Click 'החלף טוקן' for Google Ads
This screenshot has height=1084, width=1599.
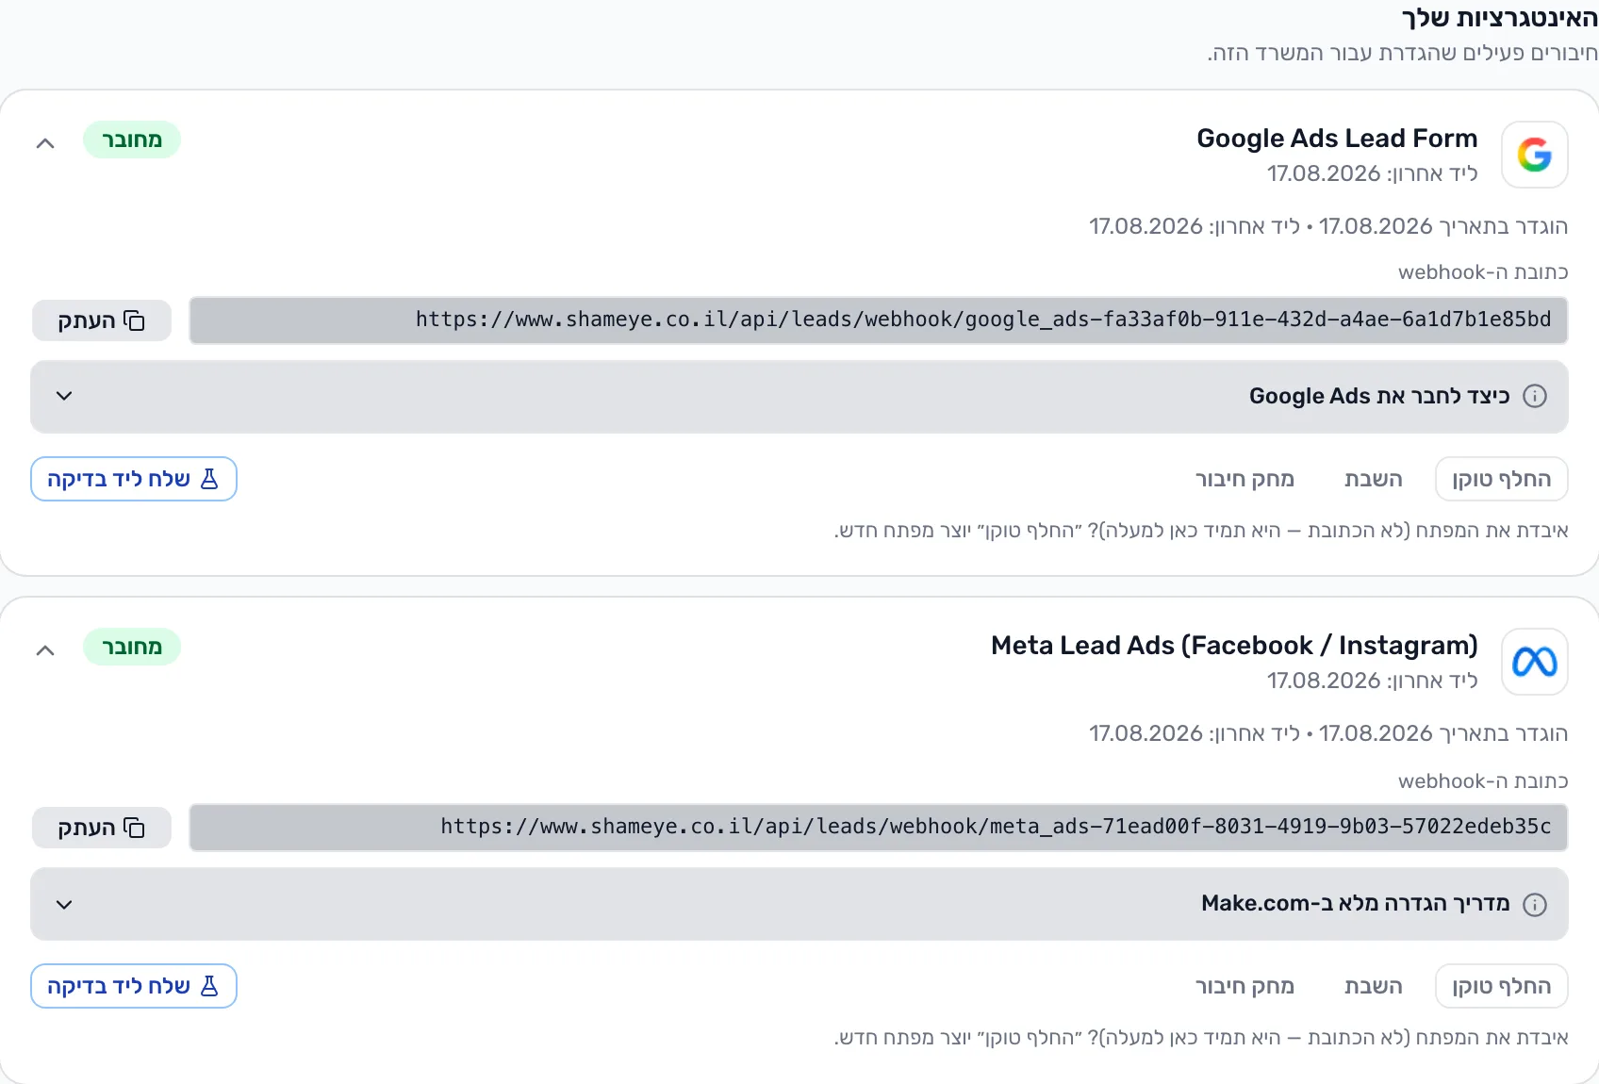point(1501,479)
